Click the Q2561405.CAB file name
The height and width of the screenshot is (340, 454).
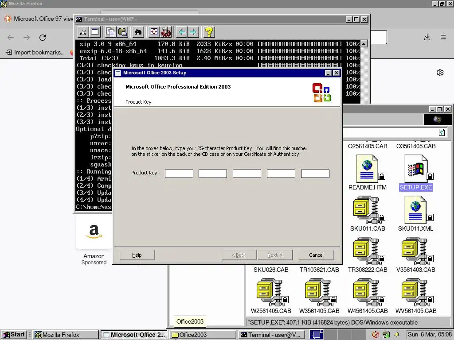click(368, 146)
